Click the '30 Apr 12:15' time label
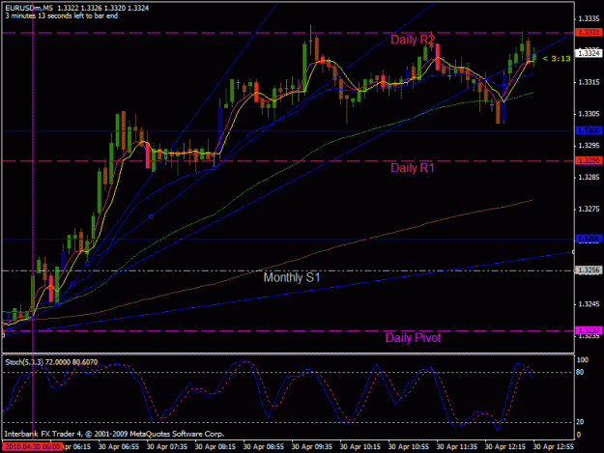 [505, 447]
